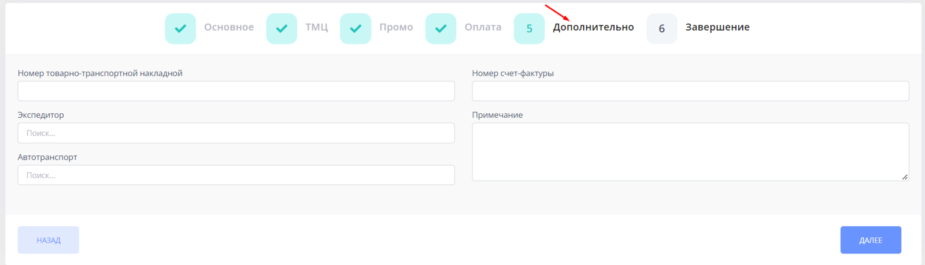
Task: Select the Дополнительно step label
Action: (593, 27)
